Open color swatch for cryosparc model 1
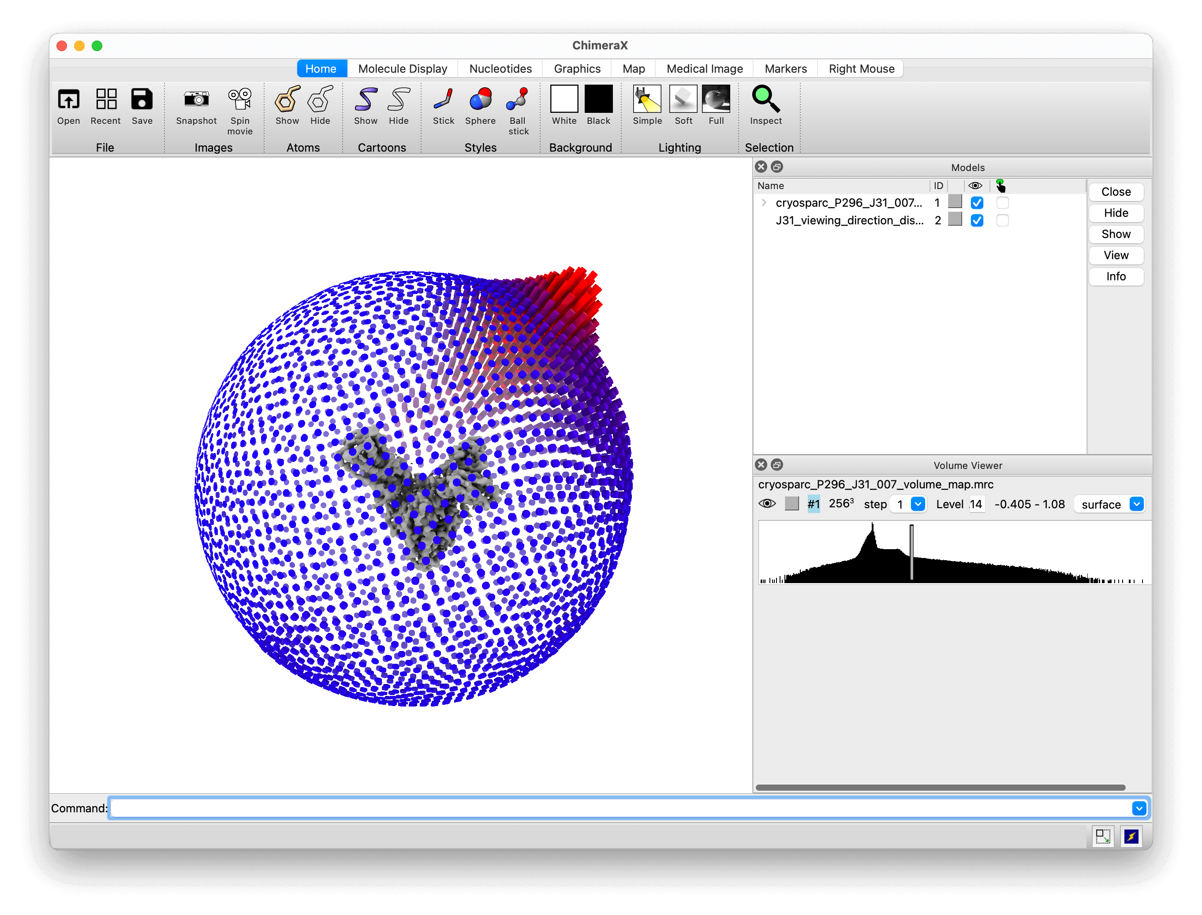 (x=955, y=202)
